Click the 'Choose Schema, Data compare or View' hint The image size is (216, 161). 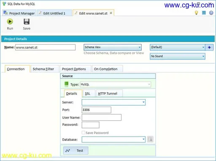[114, 53]
